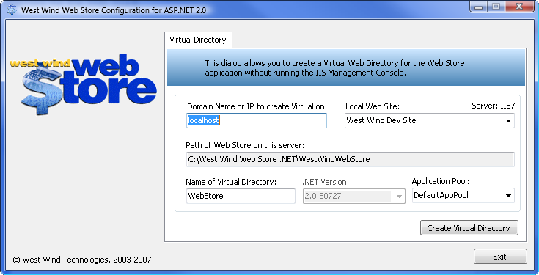The image size is (539, 275).
Task: Expand the Application Pool dropdown arrow
Action: click(x=508, y=196)
